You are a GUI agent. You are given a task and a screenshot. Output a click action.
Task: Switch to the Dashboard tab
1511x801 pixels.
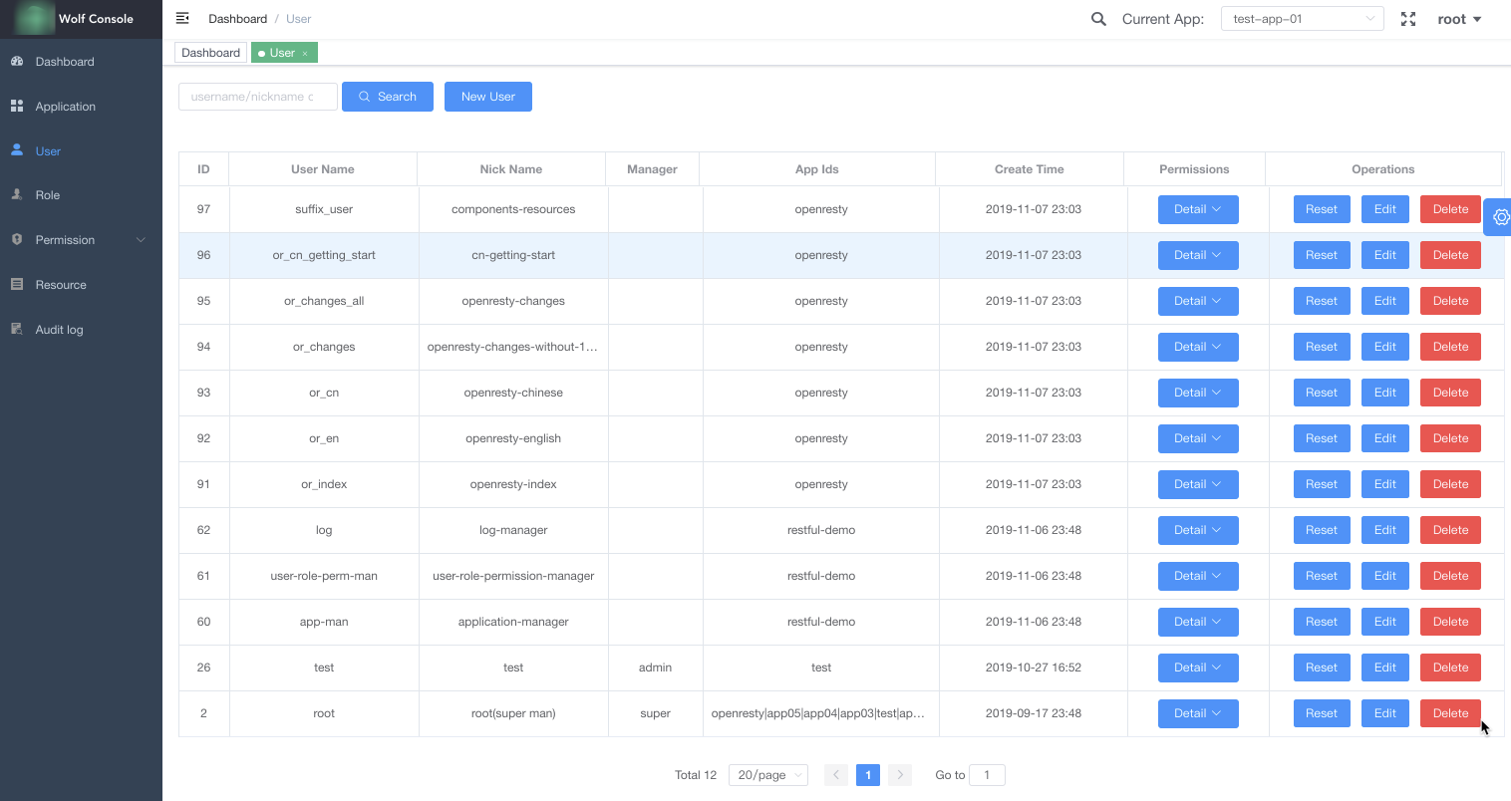tap(210, 52)
